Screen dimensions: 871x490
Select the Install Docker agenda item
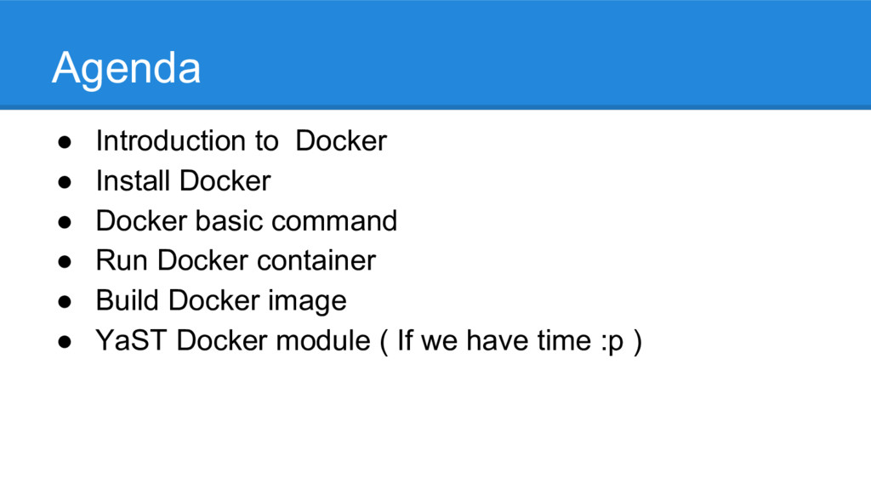pyautogui.click(x=184, y=180)
